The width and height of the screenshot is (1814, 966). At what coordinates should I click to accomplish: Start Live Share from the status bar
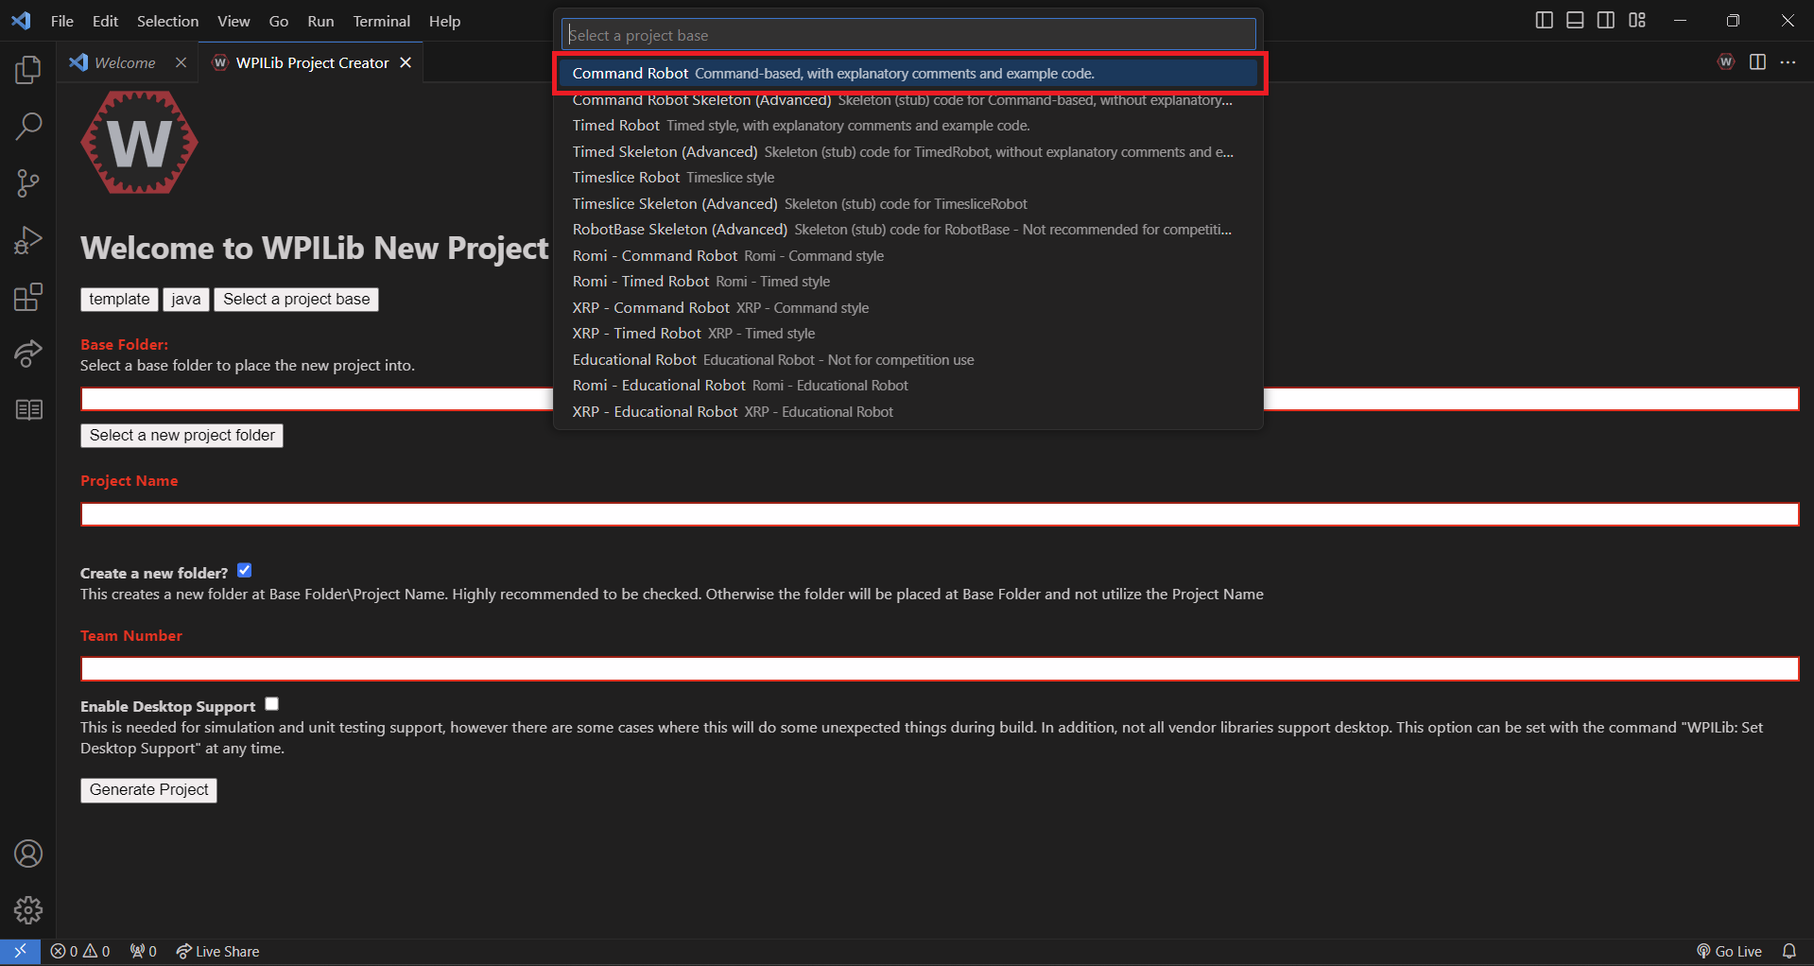(217, 951)
